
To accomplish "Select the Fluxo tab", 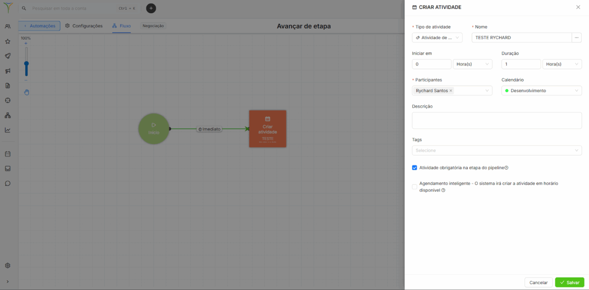I will coord(121,26).
